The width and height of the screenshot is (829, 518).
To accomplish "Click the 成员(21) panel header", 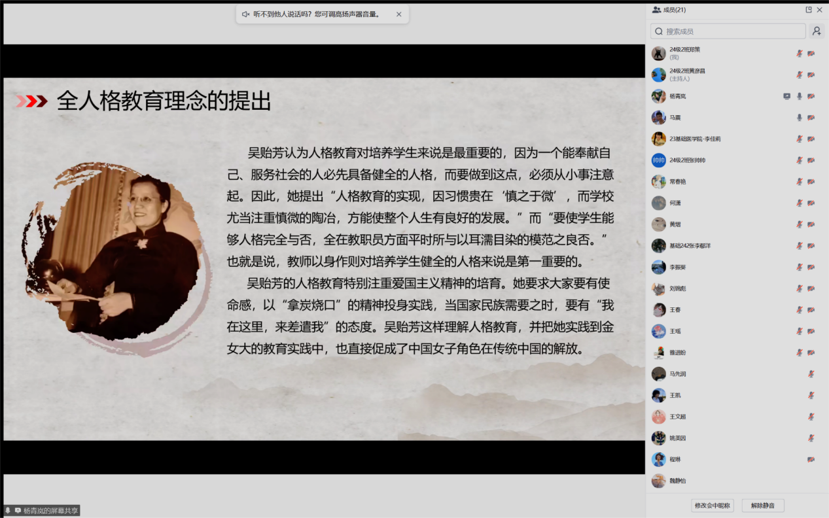I will pyautogui.click(x=674, y=10).
